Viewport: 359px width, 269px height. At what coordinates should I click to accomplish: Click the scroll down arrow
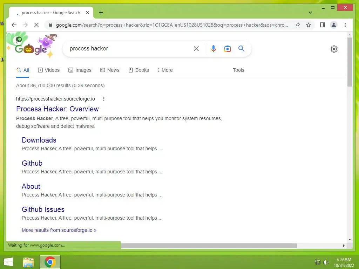tap(350, 240)
